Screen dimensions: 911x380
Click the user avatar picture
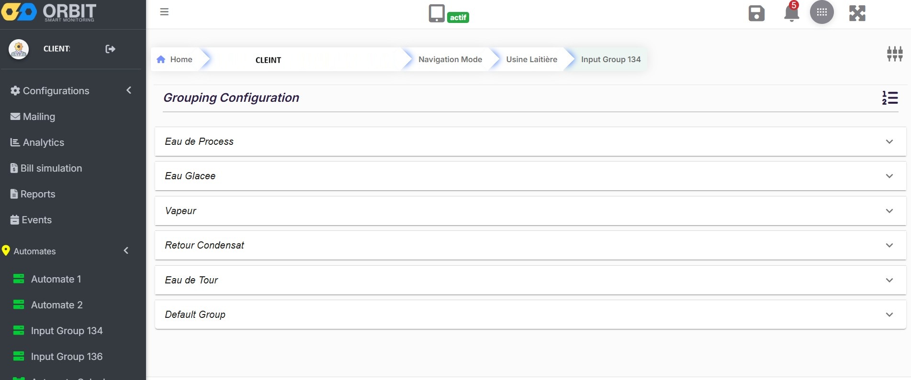click(x=19, y=49)
